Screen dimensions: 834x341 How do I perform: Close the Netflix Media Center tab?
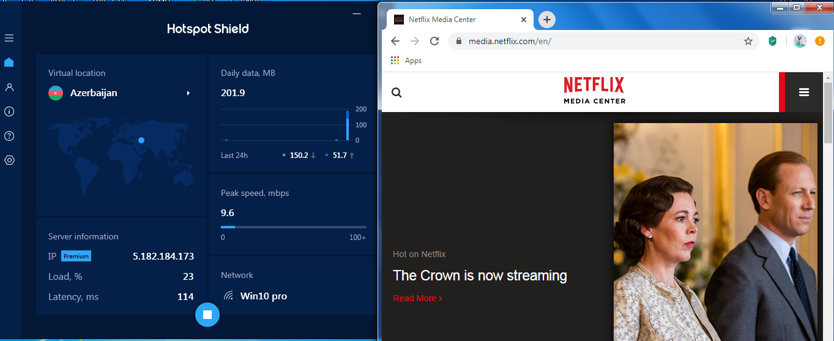(523, 20)
